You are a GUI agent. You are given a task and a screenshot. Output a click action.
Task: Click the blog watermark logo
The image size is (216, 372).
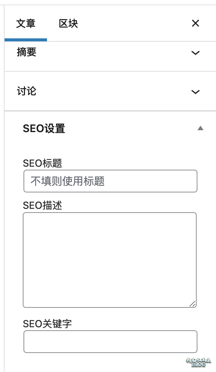(x=198, y=362)
